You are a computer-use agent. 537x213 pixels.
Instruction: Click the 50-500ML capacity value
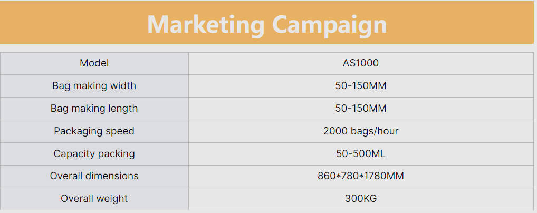point(360,153)
